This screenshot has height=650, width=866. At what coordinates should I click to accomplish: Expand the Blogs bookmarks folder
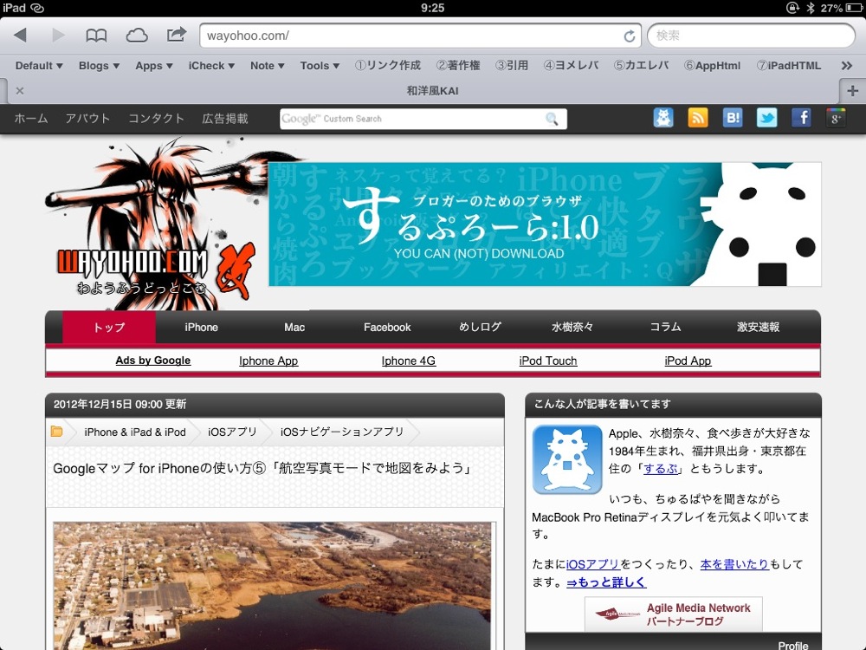click(99, 66)
